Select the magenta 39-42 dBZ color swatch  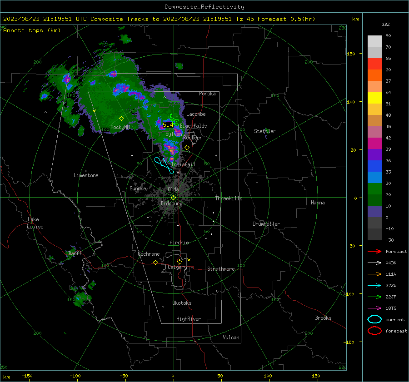(x=374, y=144)
